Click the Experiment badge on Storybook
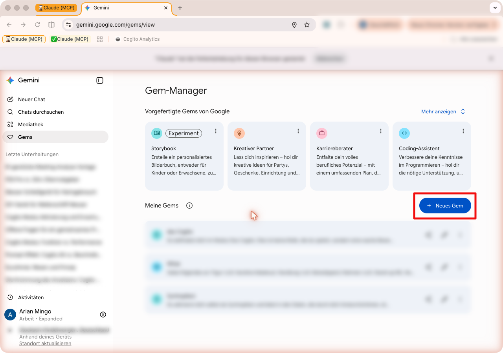503x353 pixels. coord(184,133)
